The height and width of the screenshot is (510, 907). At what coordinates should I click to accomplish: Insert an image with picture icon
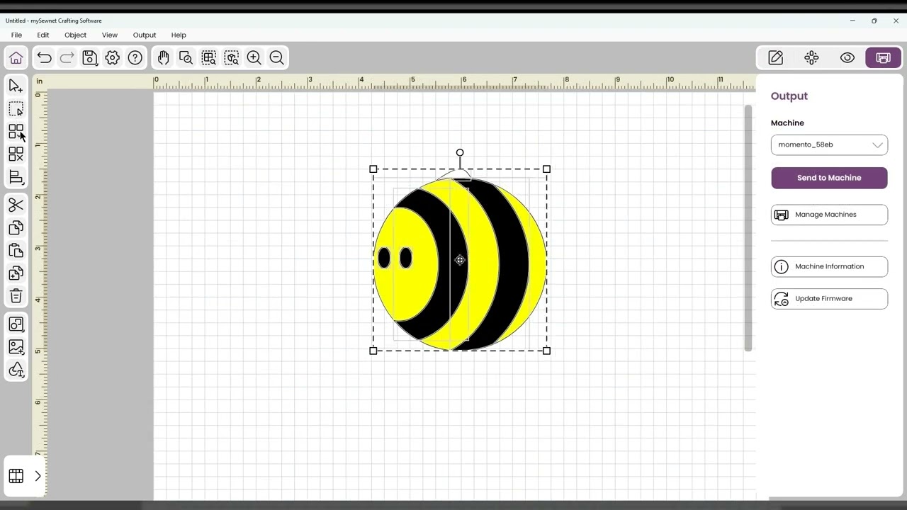tap(16, 347)
